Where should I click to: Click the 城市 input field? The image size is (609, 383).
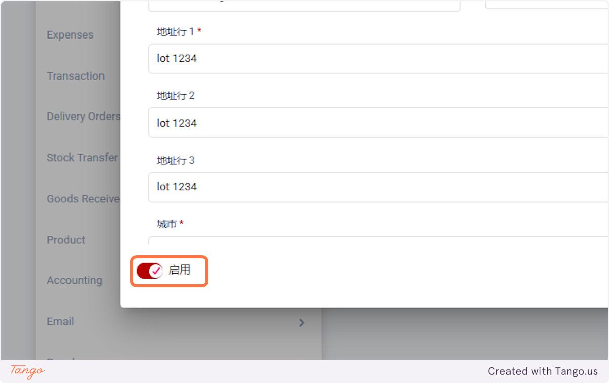click(x=378, y=241)
